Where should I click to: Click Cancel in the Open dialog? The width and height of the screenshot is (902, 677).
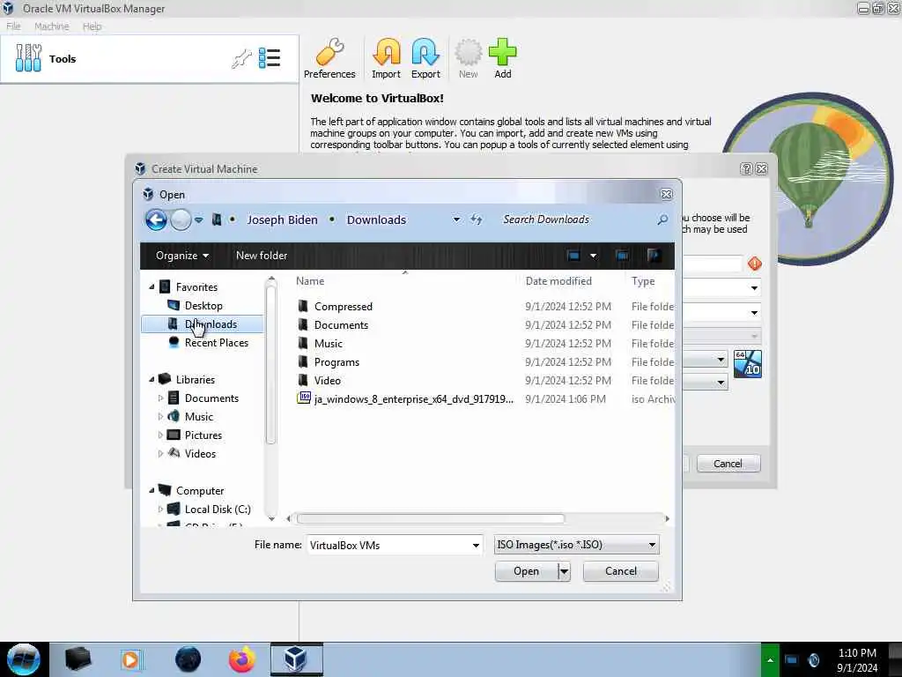(621, 571)
